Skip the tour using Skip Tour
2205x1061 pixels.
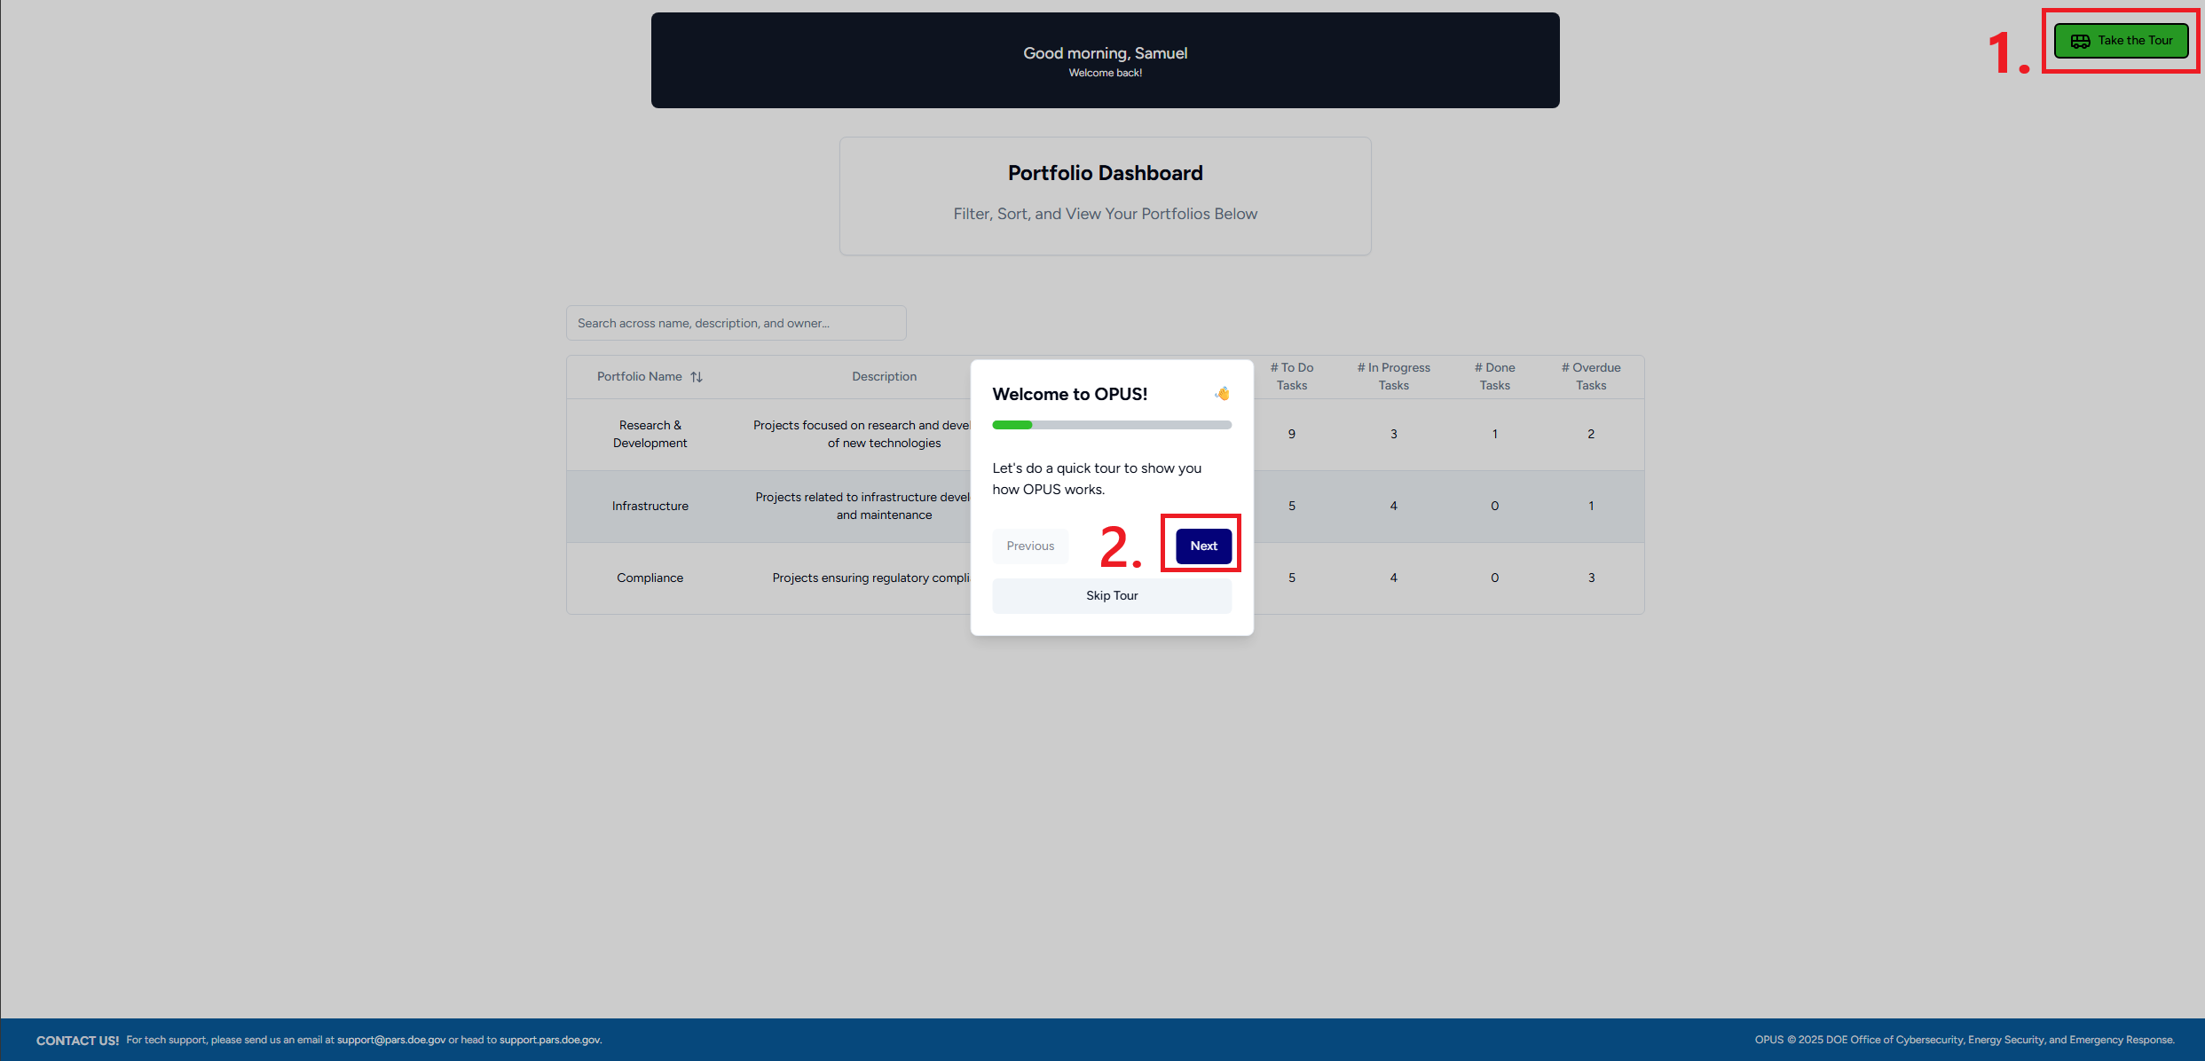[1111, 595]
